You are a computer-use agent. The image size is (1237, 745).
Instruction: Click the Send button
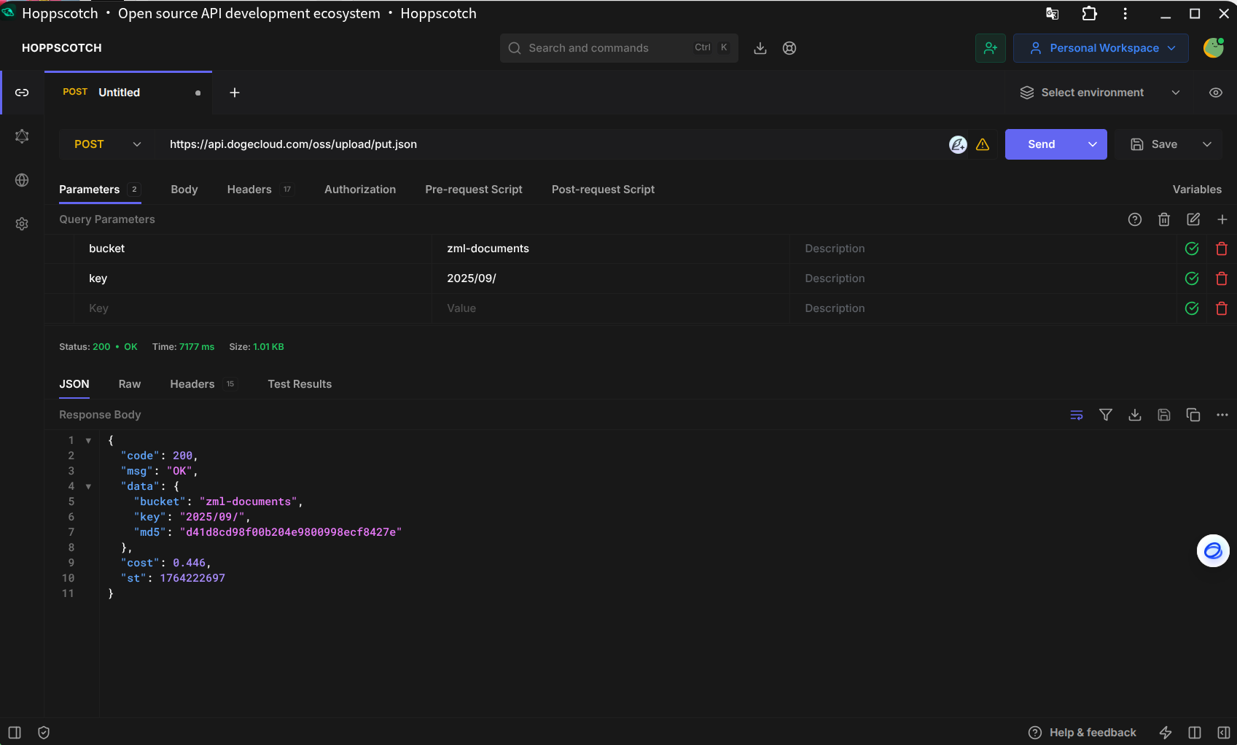1041,144
